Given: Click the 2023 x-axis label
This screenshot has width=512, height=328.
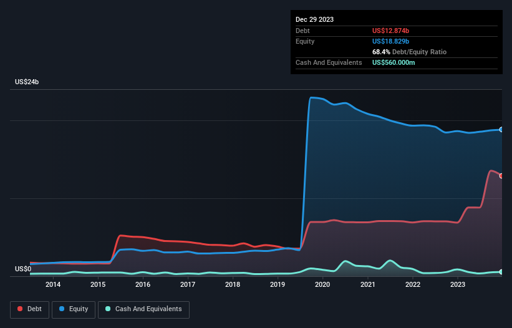Looking at the screenshot, I should pyautogui.click(x=458, y=284).
